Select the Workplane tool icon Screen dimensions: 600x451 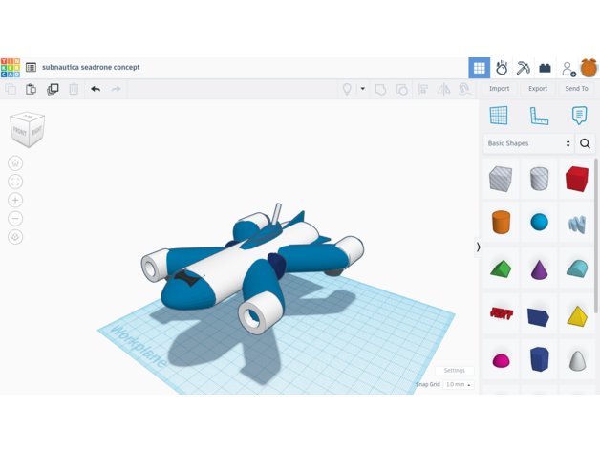(x=499, y=116)
